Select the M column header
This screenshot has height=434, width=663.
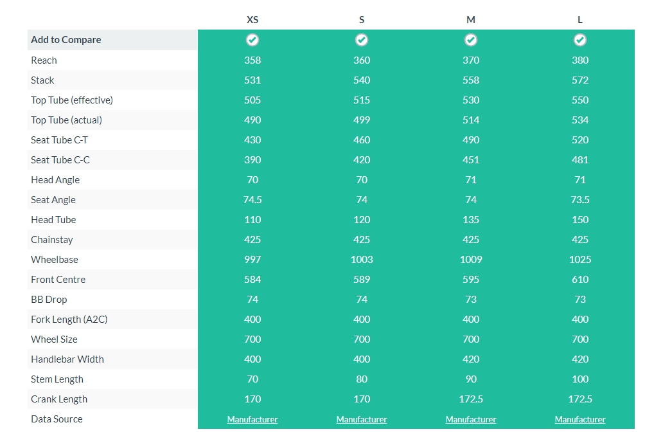[471, 20]
